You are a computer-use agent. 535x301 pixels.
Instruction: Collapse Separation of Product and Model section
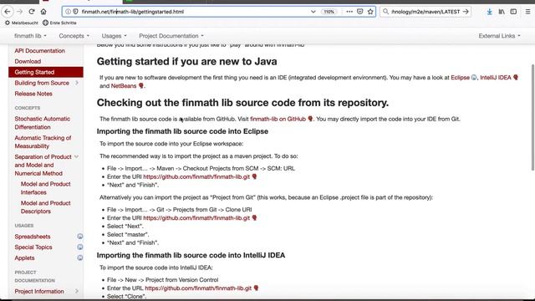(x=77, y=156)
